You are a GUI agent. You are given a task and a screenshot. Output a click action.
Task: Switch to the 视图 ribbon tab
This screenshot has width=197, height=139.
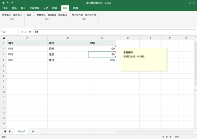click(75, 8)
